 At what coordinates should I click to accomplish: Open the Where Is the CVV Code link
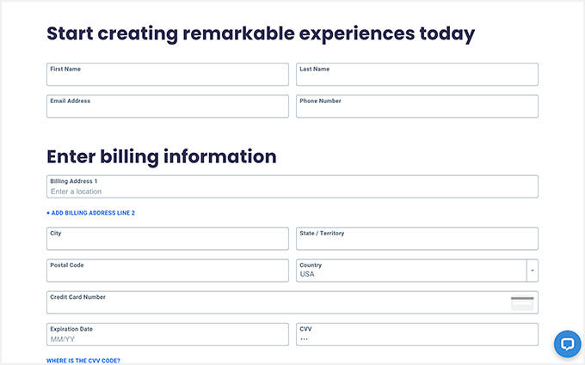click(x=83, y=361)
